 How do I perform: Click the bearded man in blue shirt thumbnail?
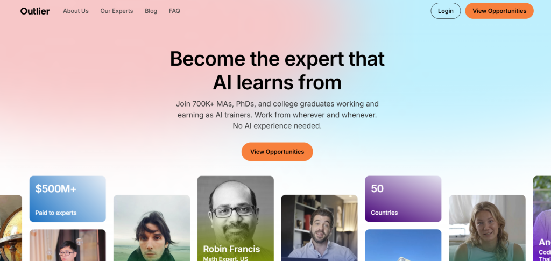coord(320,228)
